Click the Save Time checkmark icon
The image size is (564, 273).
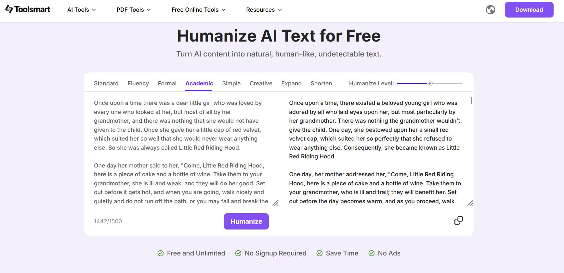[x=320, y=253]
